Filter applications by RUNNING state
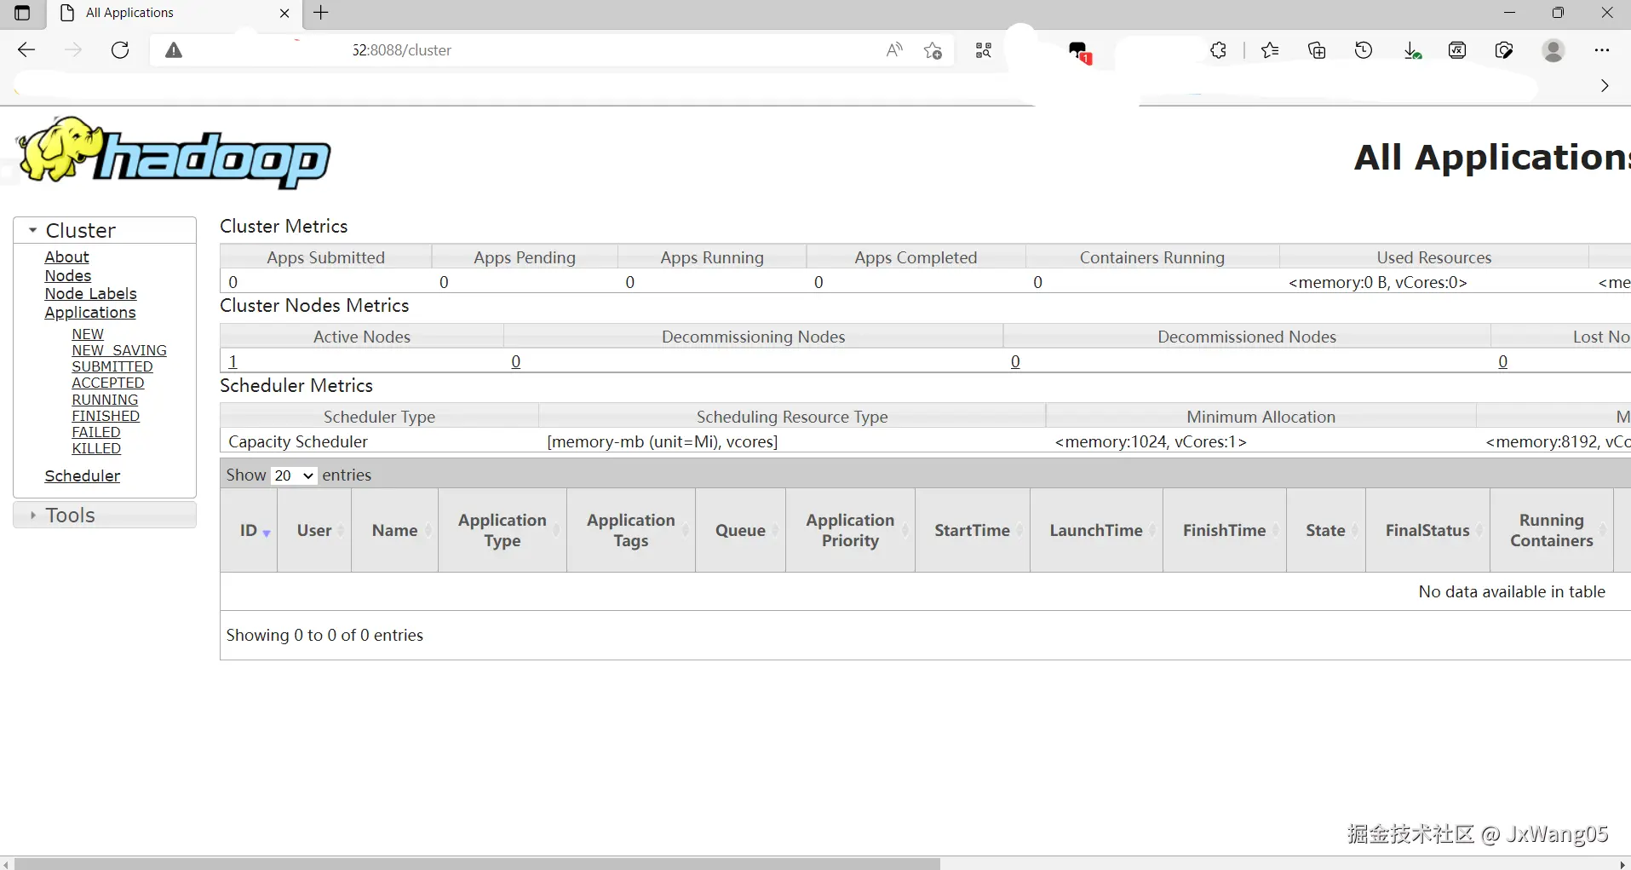The height and width of the screenshot is (870, 1631). (105, 400)
